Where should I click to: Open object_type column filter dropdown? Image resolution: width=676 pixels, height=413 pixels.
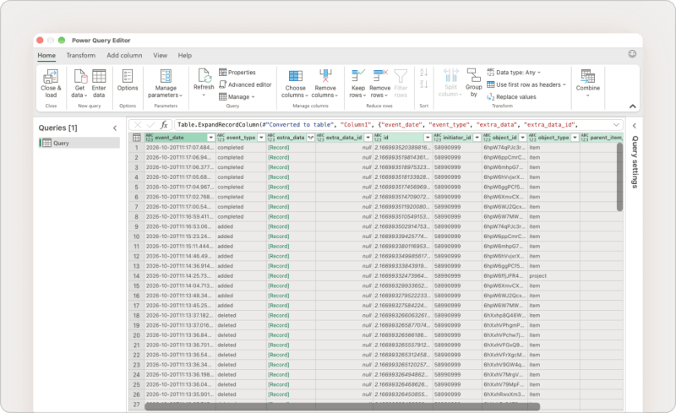(575, 138)
